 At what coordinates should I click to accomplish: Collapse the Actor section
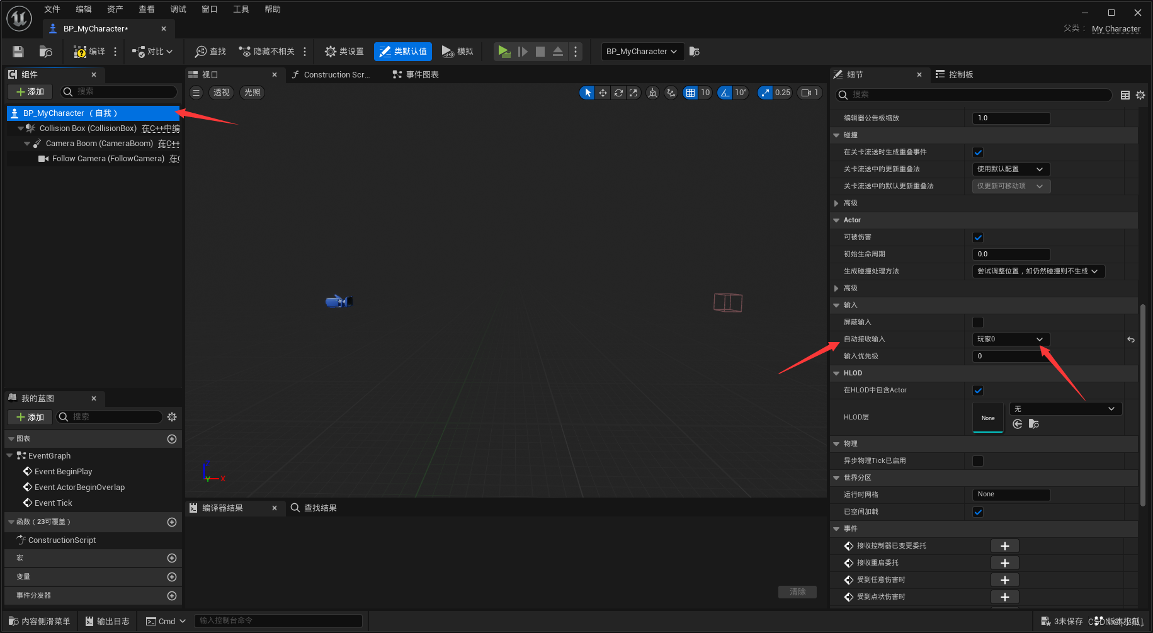click(836, 220)
